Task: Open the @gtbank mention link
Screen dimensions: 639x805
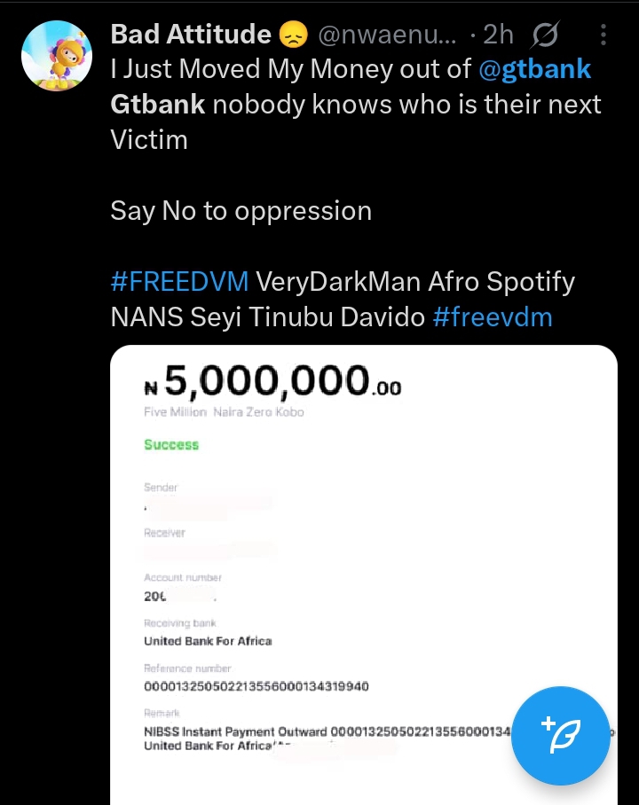Action: tap(535, 69)
